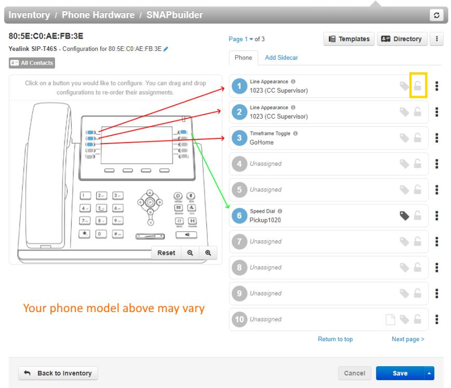Select the number 1 button circle
This screenshot has width=451, height=388.
click(x=240, y=86)
